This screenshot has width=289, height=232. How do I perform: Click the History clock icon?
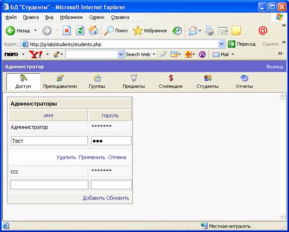(x=177, y=31)
